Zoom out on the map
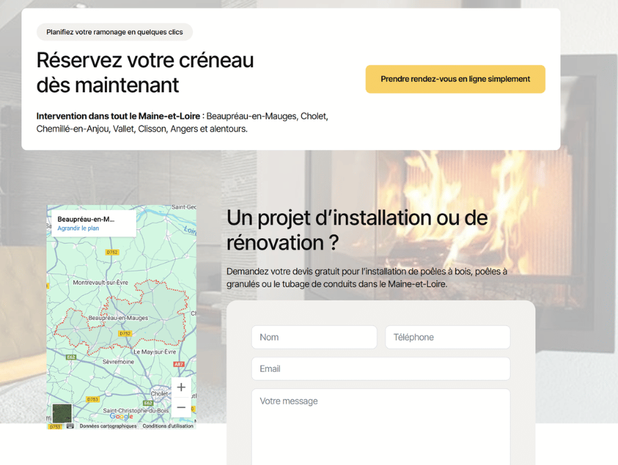This screenshot has height=465, width=618. [181, 407]
